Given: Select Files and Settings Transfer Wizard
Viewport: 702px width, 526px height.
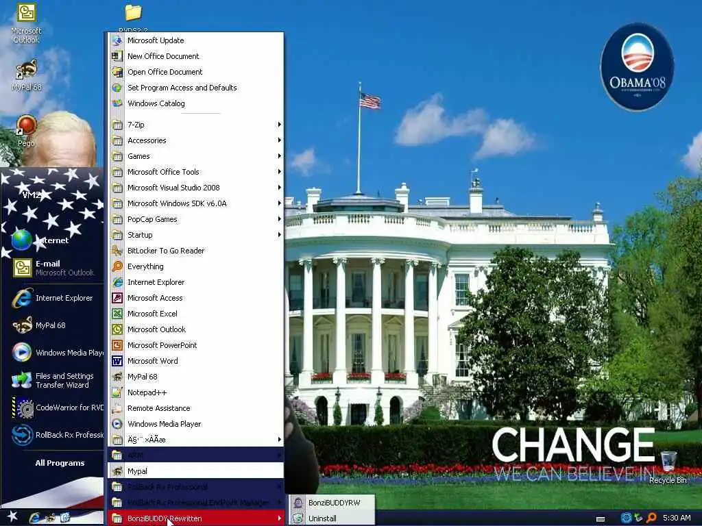Looking at the screenshot, I should point(52,380).
